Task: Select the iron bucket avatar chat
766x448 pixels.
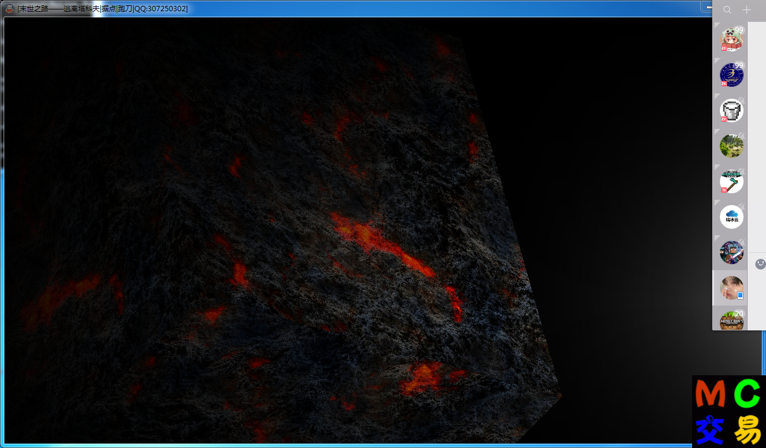Action: (x=731, y=111)
